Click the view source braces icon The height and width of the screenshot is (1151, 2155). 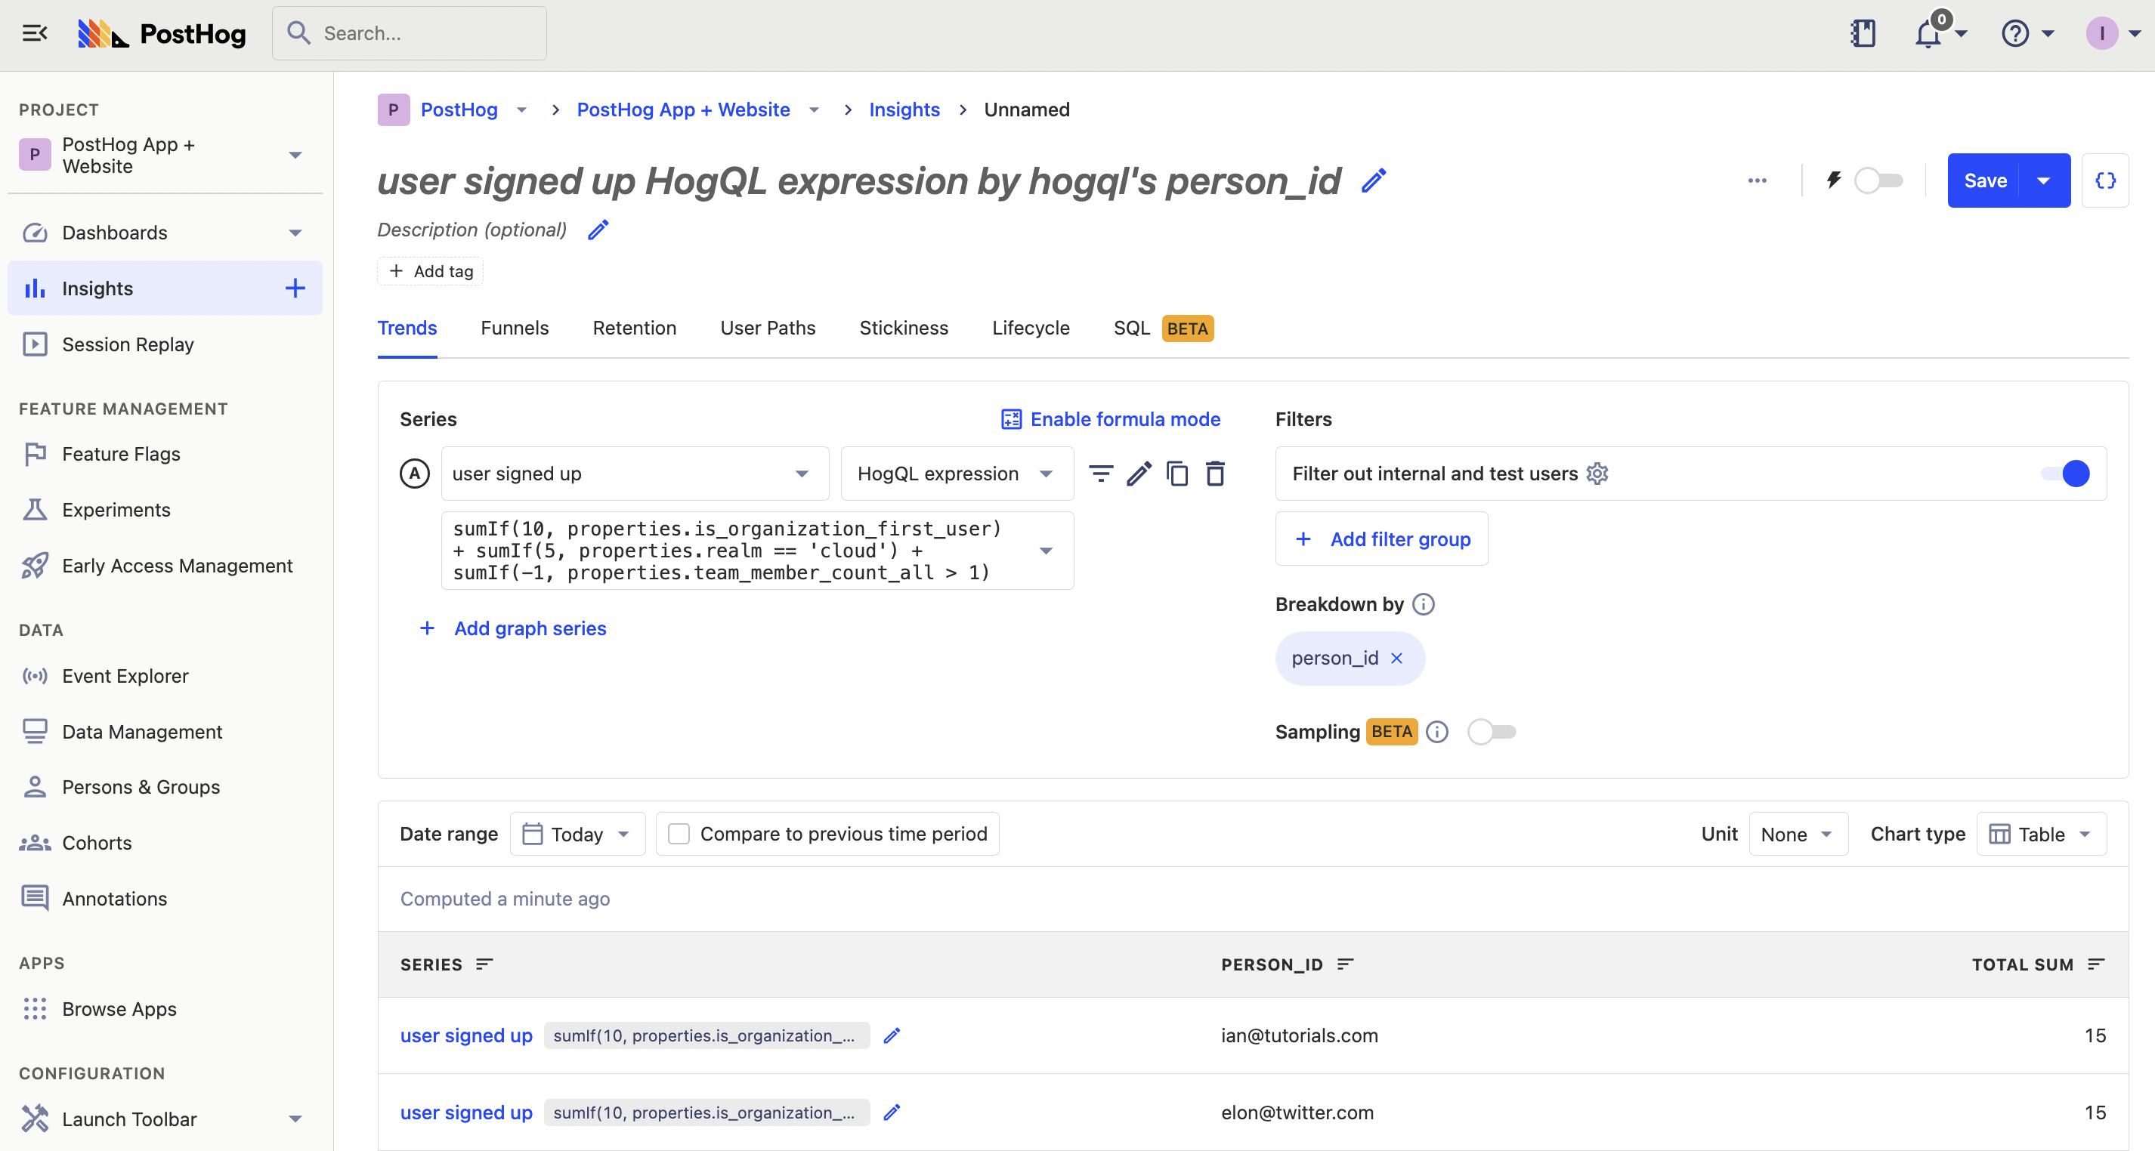[x=2106, y=181]
